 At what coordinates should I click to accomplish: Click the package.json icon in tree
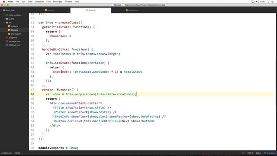[x=7, y=41]
